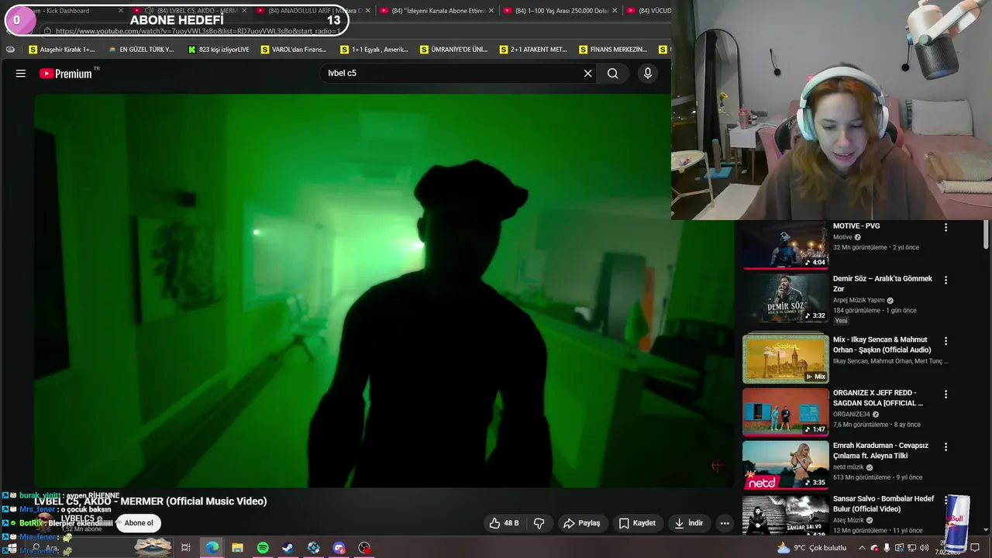Viewport: 992px width, 558px height.
Task: Clear the search box text
Action: tap(587, 74)
